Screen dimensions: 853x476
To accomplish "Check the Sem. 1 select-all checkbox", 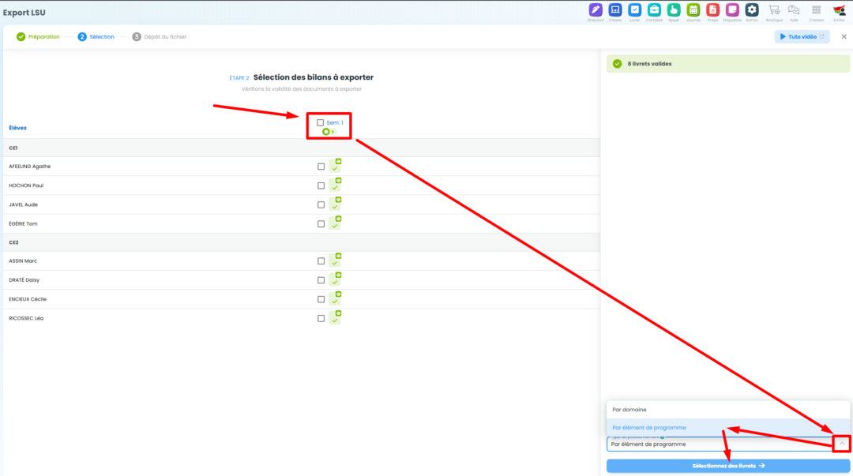I will tap(321, 122).
